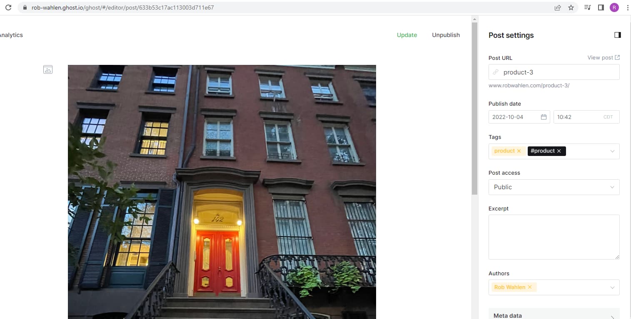Image resolution: width=631 pixels, height=319 pixels.
Task: Remove the #product internal tag
Action: tap(559, 151)
